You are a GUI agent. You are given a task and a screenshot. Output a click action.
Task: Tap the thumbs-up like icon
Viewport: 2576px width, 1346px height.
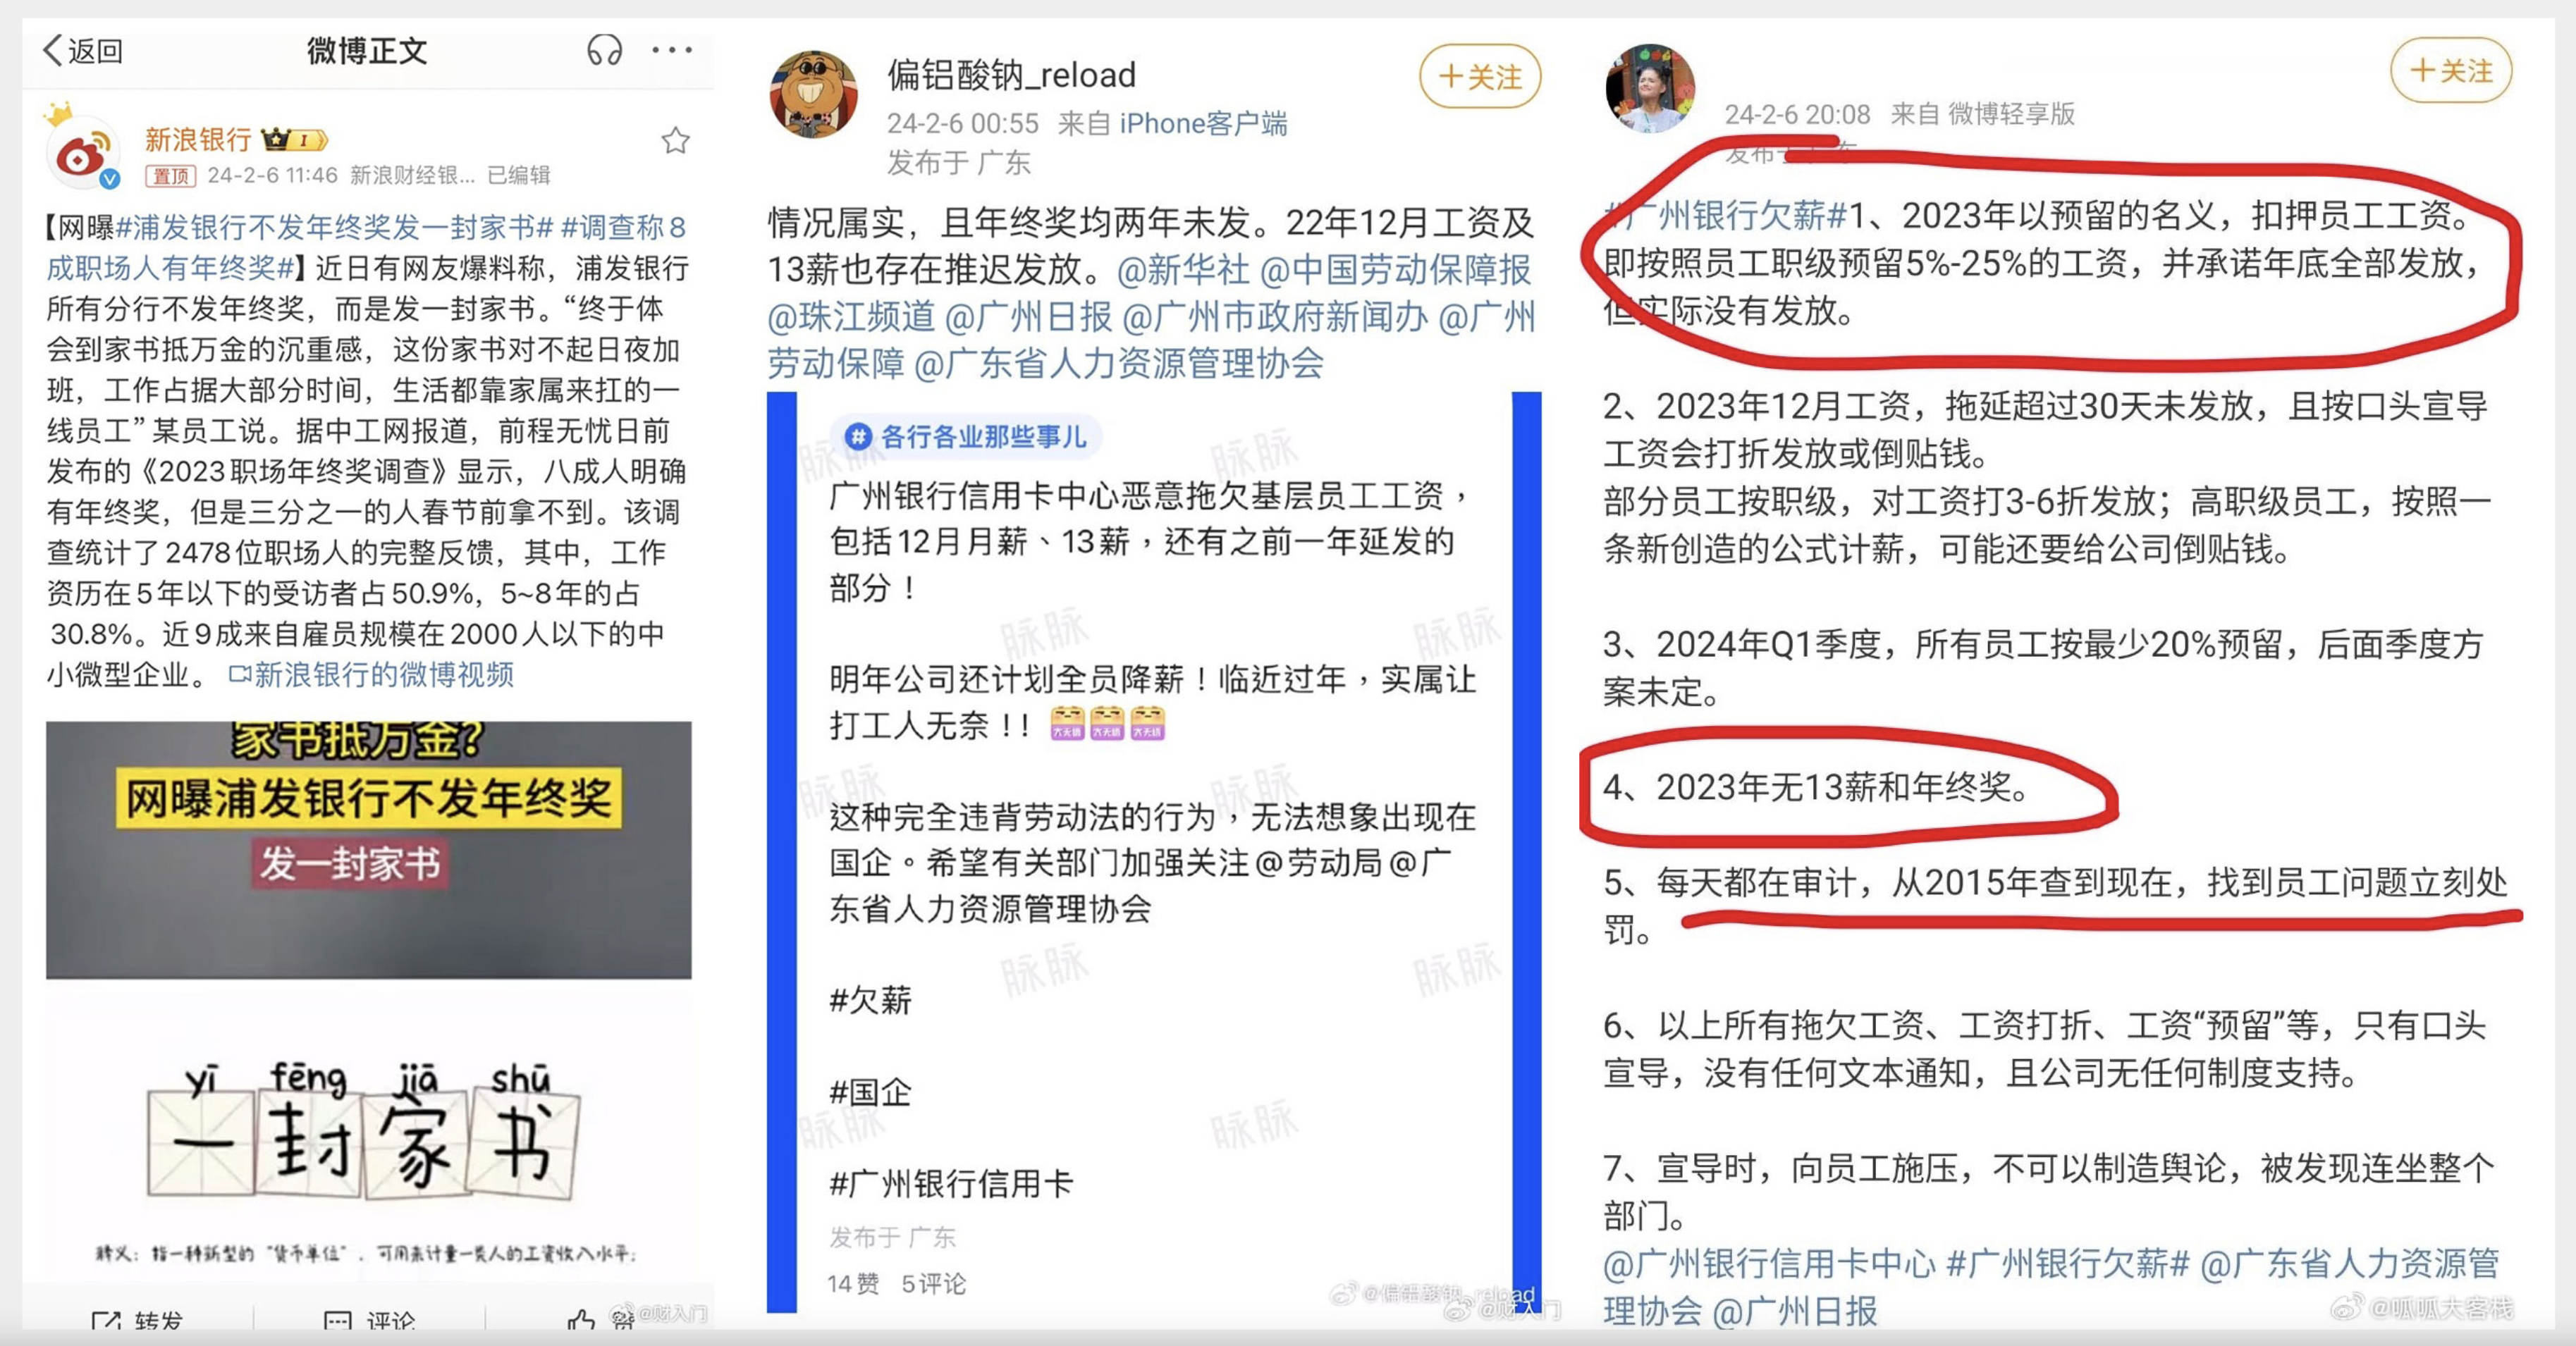coord(581,1322)
